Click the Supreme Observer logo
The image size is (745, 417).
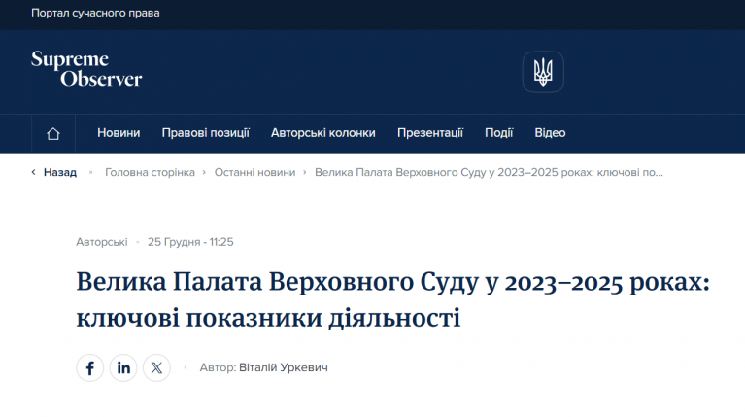[86, 69]
